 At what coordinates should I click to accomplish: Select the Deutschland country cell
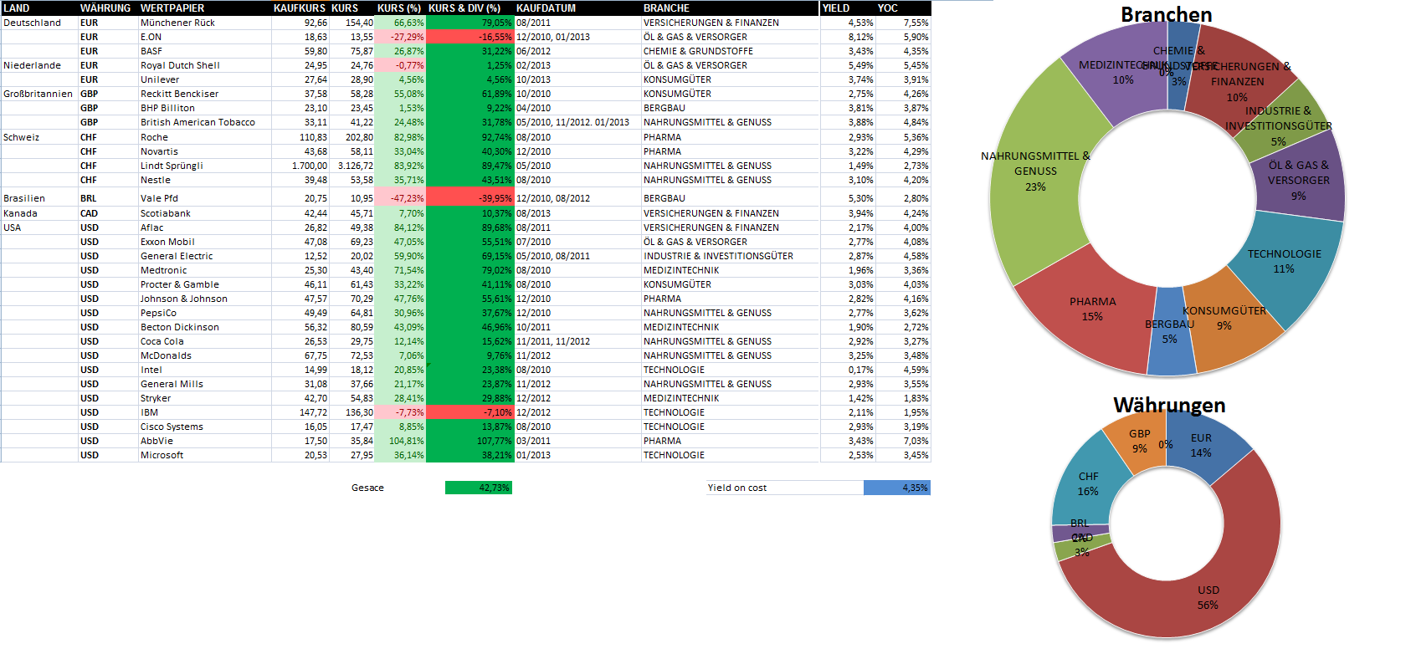coord(39,23)
